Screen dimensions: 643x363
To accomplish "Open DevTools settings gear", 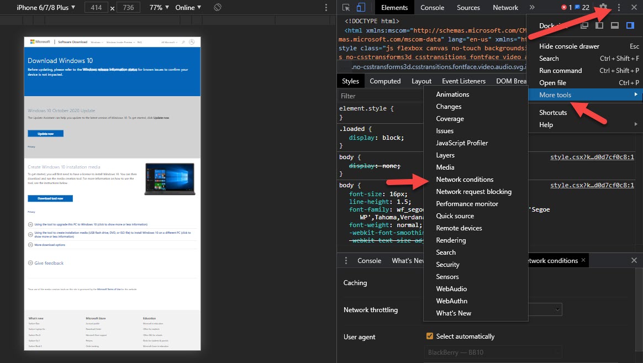I will pos(603,8).
